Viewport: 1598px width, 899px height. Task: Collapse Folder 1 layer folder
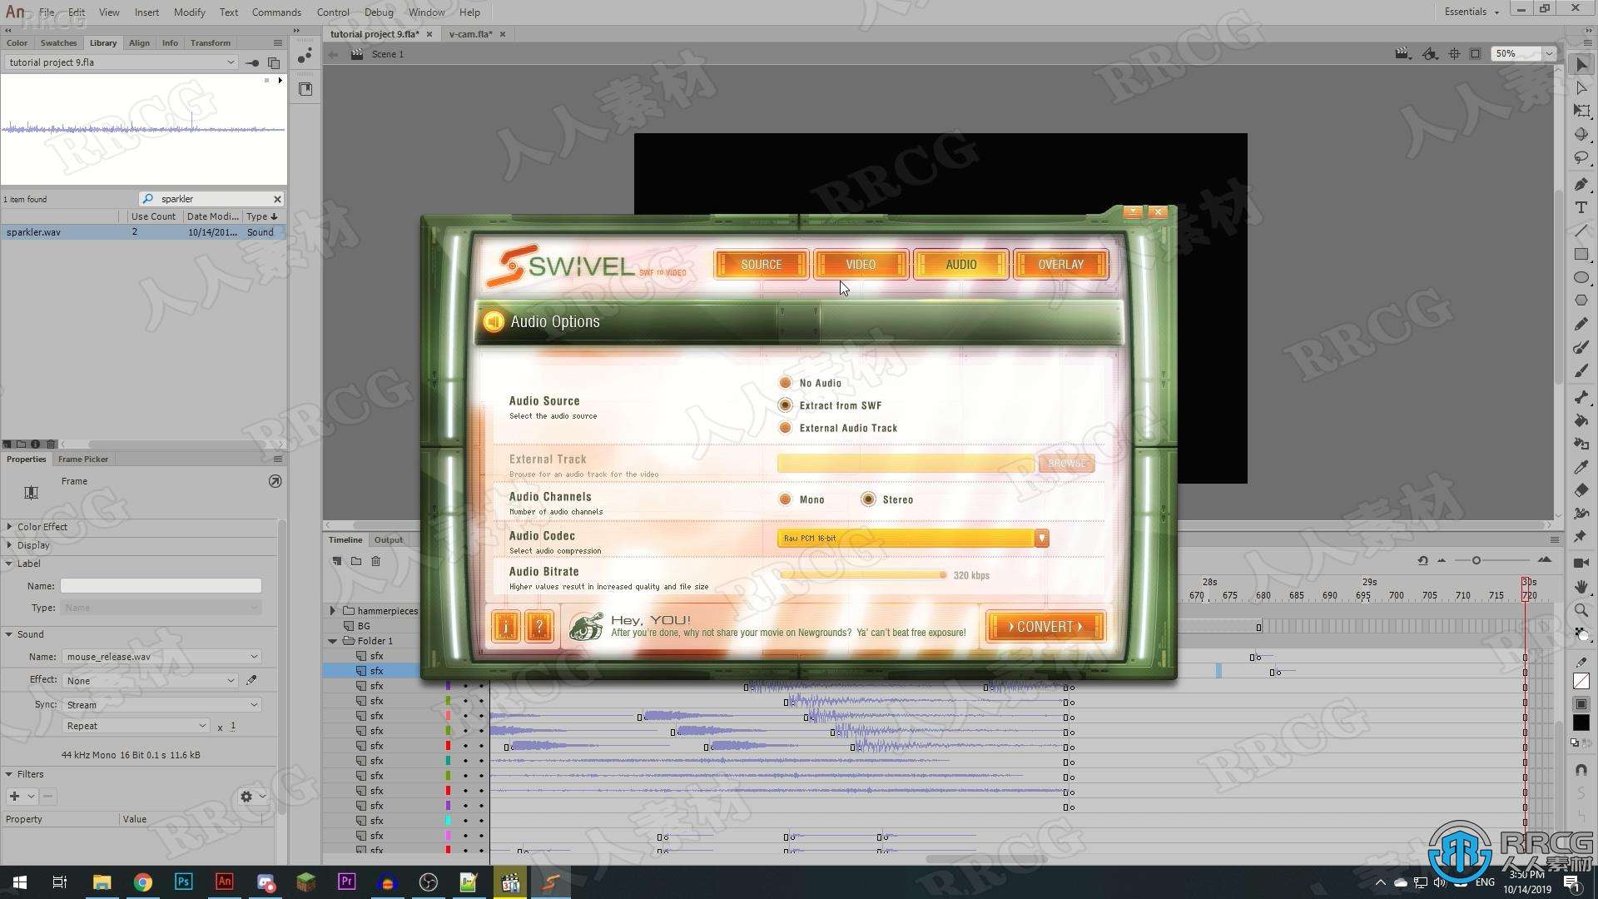pyautogui.click(x=333, y=641)
